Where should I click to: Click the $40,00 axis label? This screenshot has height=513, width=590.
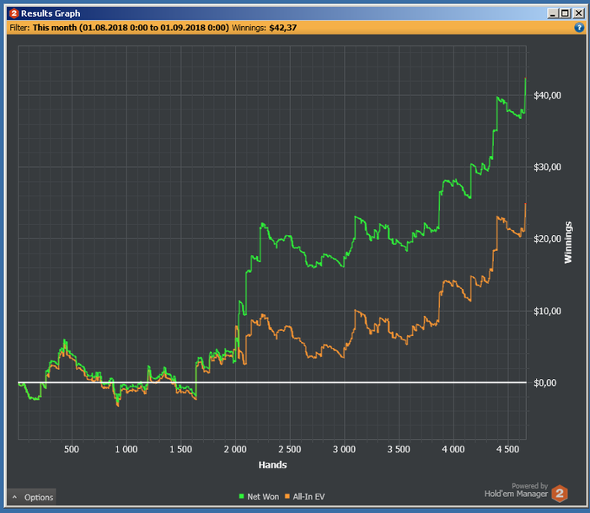coord(547,95)
